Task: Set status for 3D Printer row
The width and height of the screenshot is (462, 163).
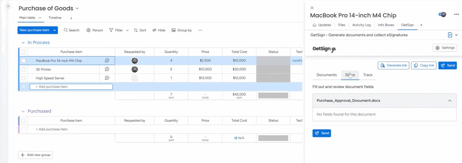Action: [x=273, y=69]
